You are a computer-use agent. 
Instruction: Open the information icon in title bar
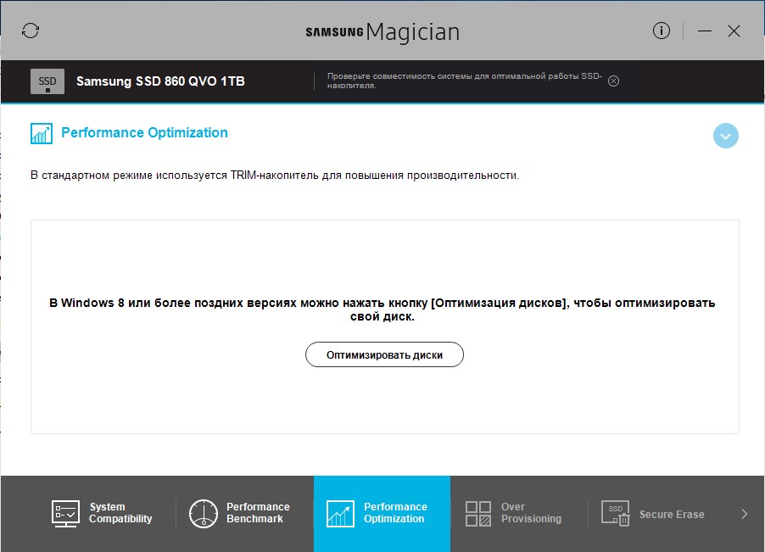click(661, 31)
